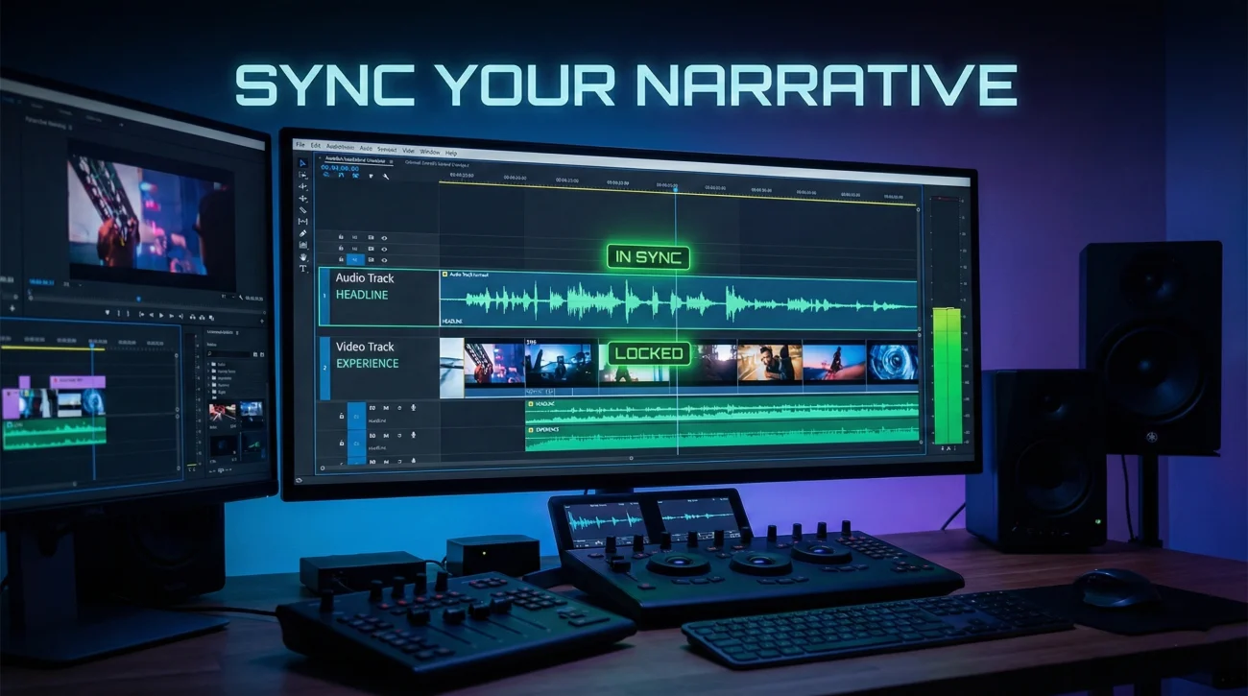Screen dimensions: 1248x696
Task: Select the arrow Selection tool in main toolbar
Action: (x=302, y=163)
